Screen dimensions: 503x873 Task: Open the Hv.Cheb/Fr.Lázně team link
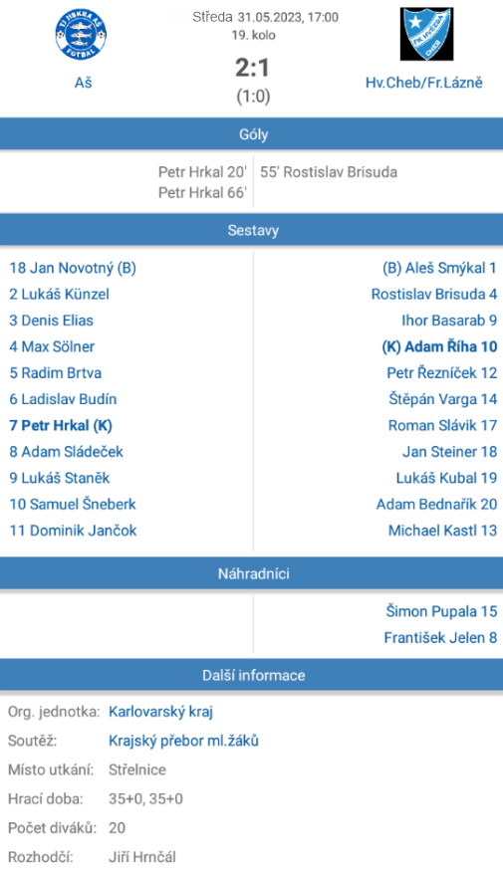coord(424,83)
